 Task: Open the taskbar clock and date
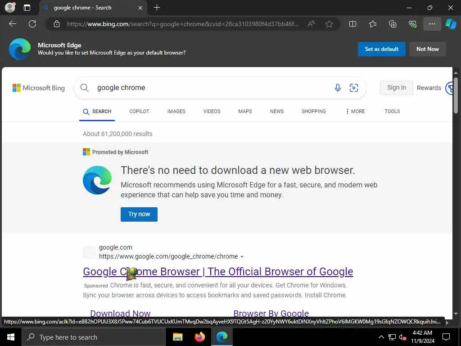pos(422,337)
